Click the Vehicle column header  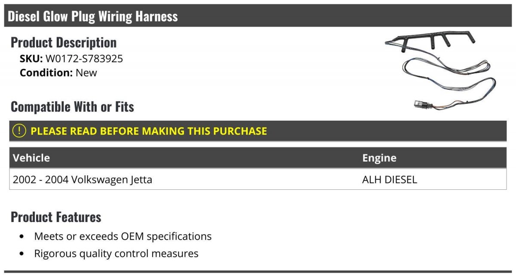pyautogui.click(x=31, y=158)
